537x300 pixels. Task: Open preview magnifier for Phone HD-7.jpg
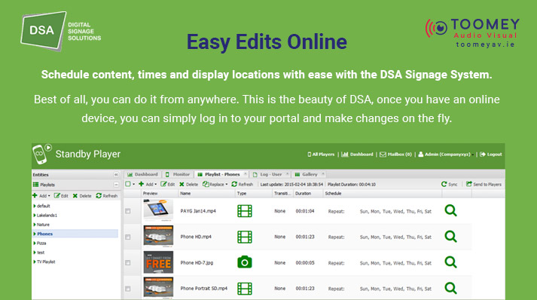(450, 262)
